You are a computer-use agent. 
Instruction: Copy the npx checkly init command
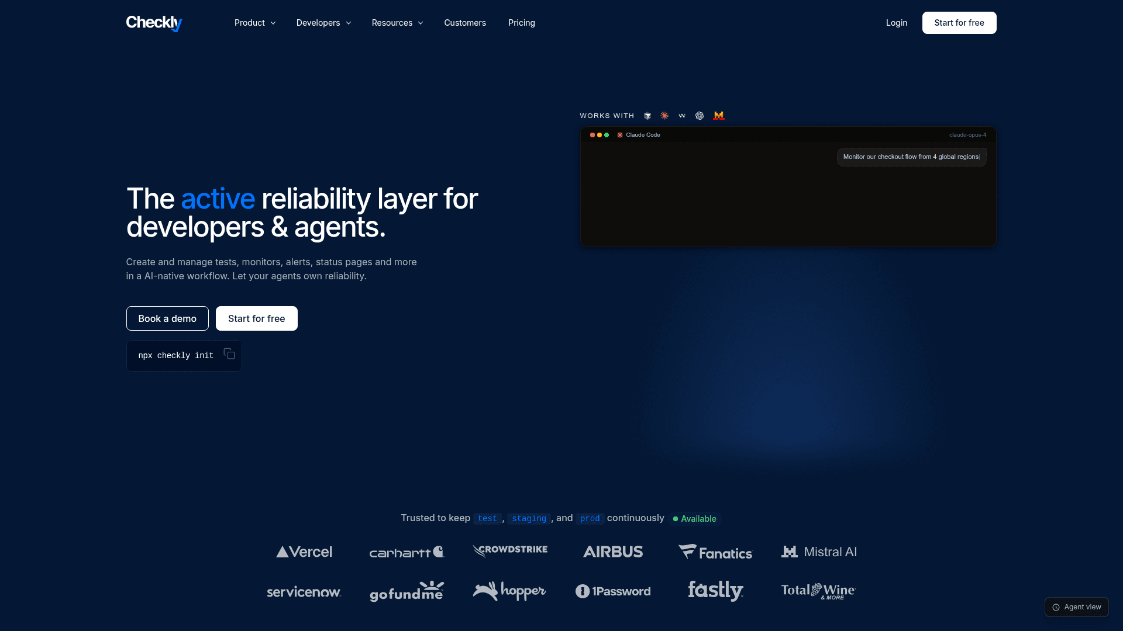229,354
